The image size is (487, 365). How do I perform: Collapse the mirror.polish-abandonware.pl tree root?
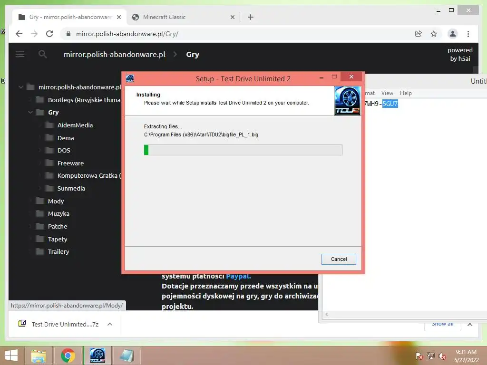point(21,87)
